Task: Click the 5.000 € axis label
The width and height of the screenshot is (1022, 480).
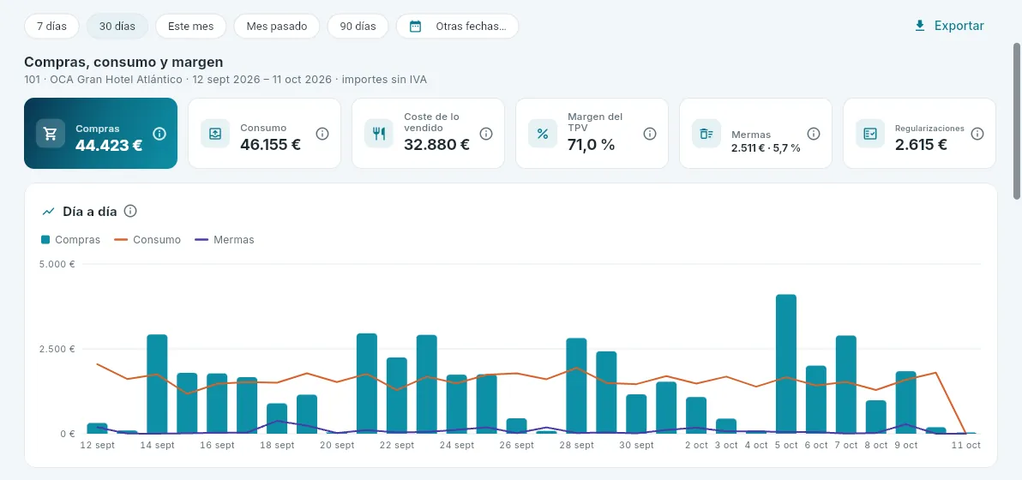Action: coord(59,264)
